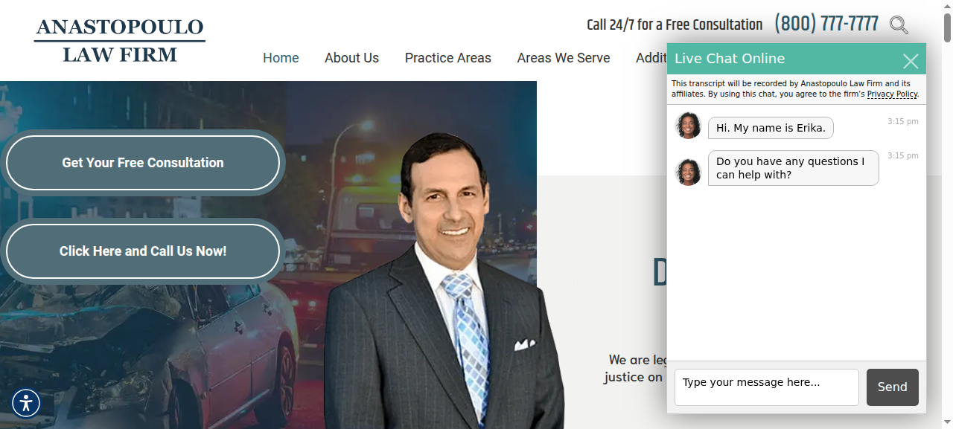The image size is (953, 429).
Task: Expand the Practice Areas menu
Action: pos(448,58)
